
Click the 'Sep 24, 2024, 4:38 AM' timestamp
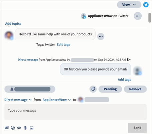[x=112, y=60]
